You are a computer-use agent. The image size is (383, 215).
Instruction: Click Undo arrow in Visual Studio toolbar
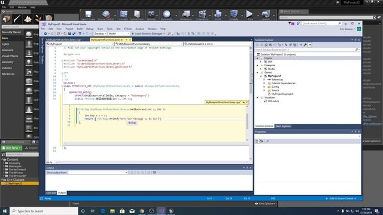[x=80, y=33]
